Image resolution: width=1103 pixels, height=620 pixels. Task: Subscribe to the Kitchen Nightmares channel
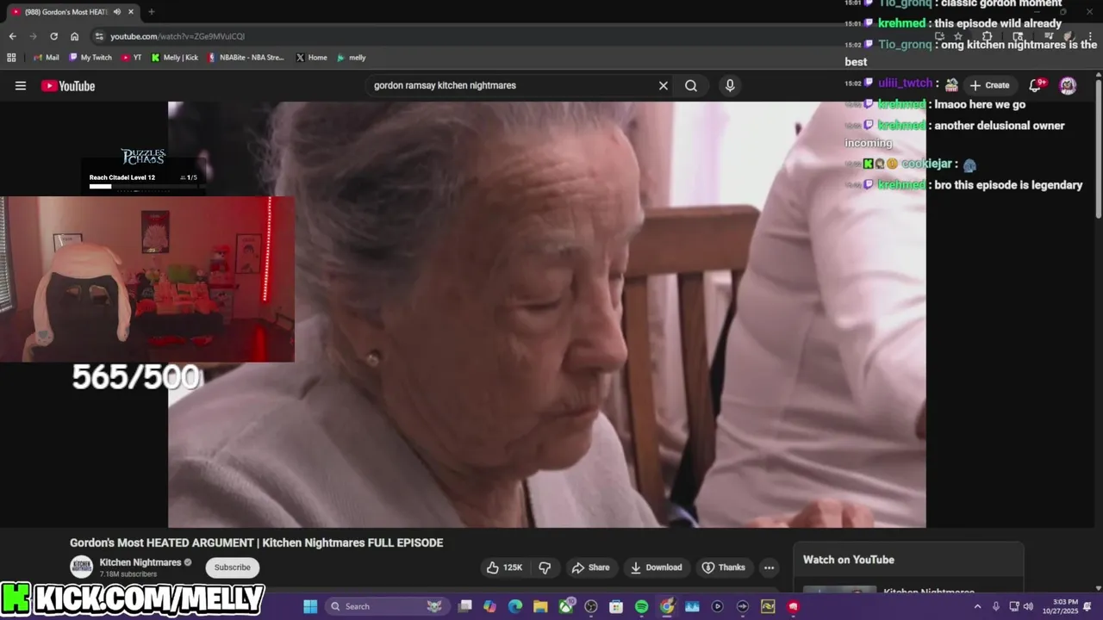click(x=233, y=567)
